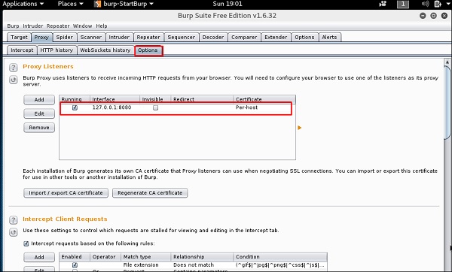
Task: Click Regenerate CA certificate button
Action: [x=150, y=193]
